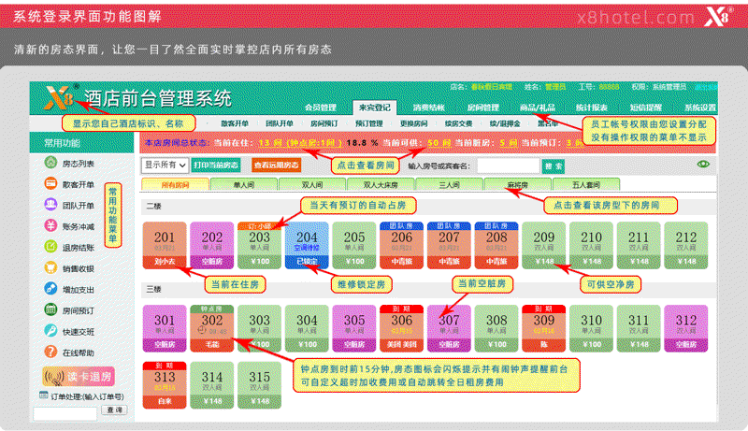Select room 212 tile
The width and height of the screenshot is (748, 431).
coord(686,245)
